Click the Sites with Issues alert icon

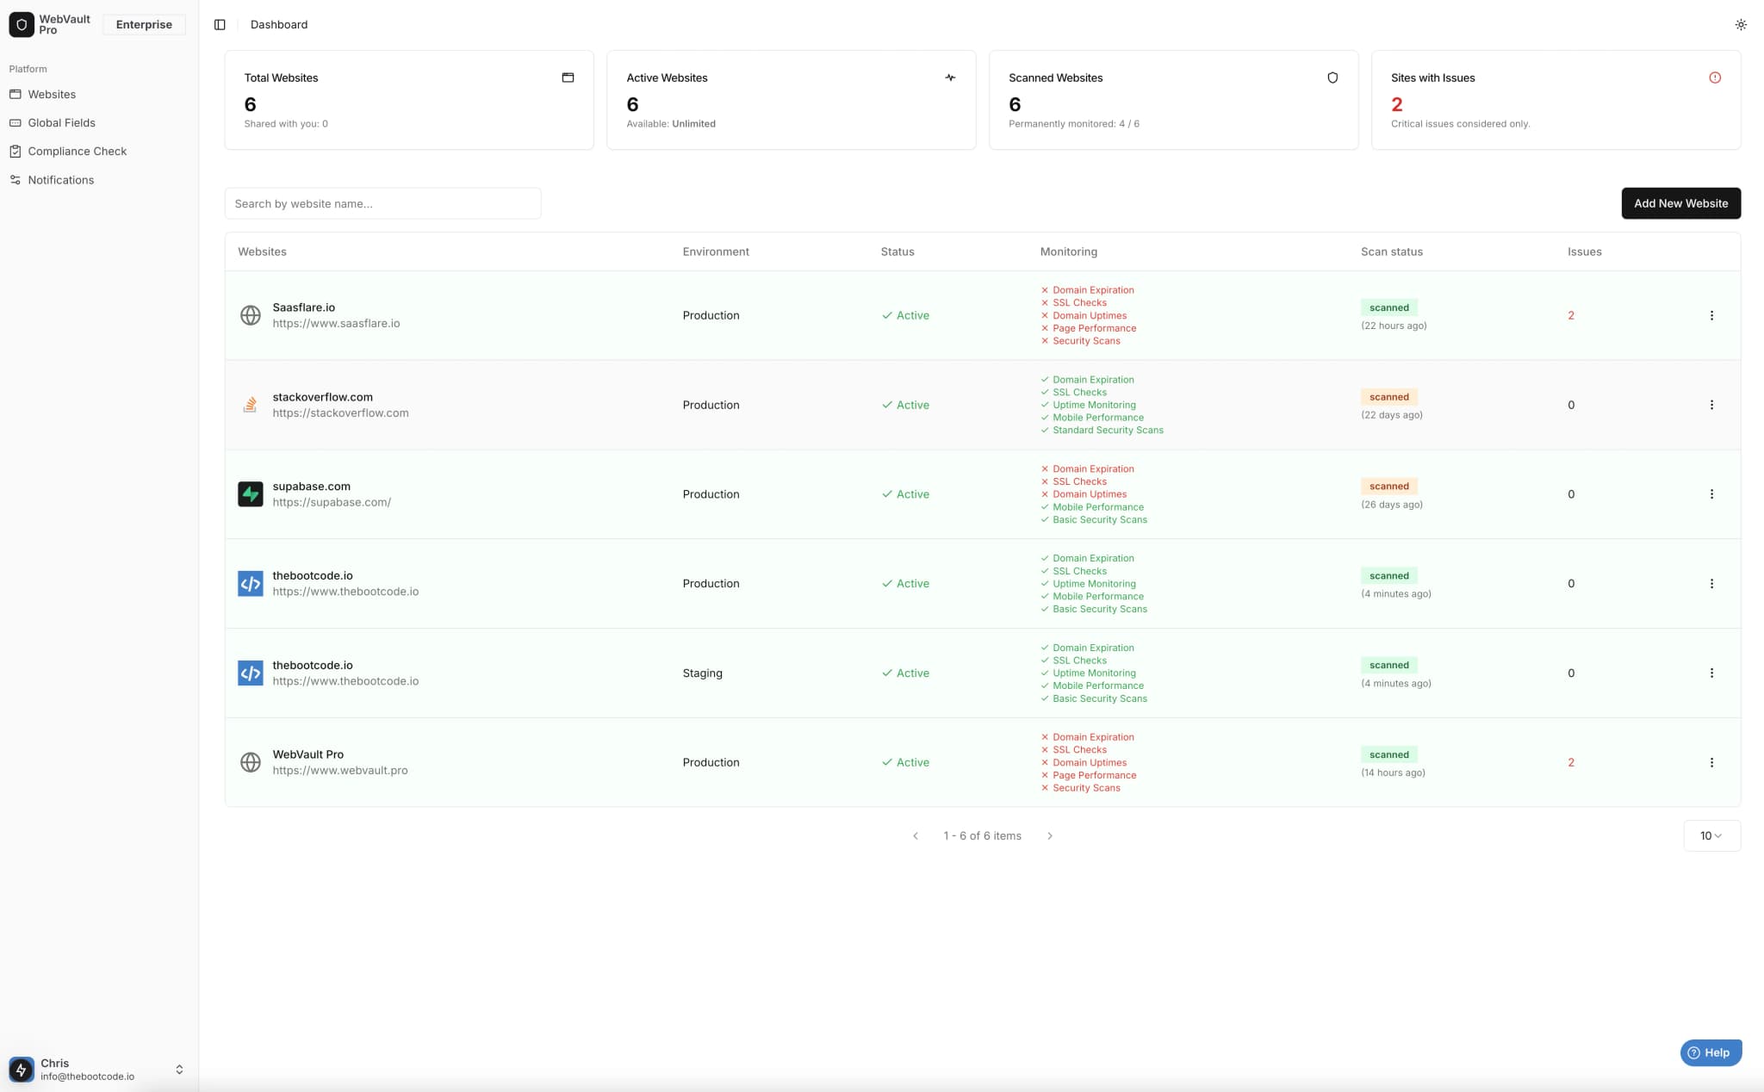1715,78
